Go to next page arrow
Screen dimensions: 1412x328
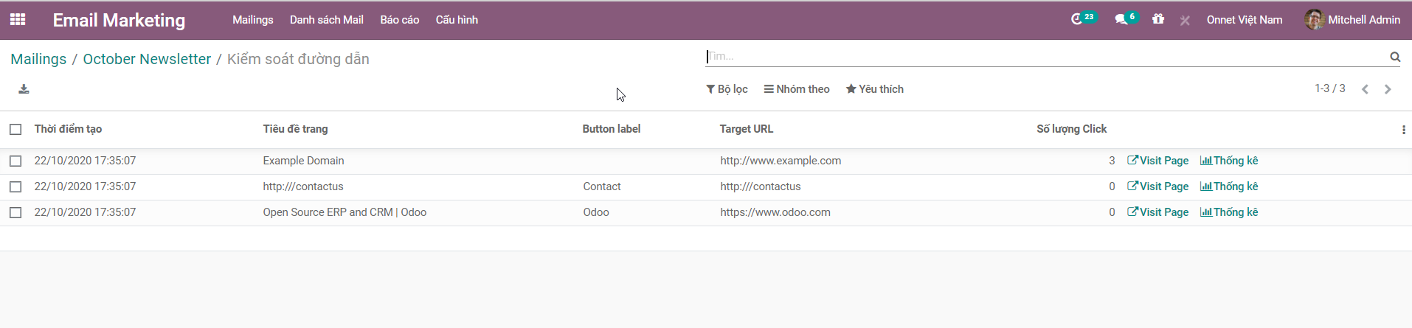(x=1388, y=89)
